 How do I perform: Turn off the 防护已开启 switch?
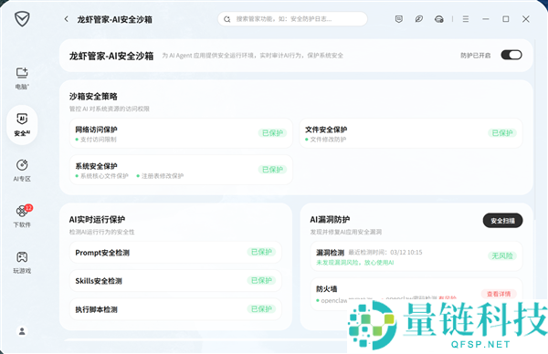pyautogui.click(x=511, y=55)
